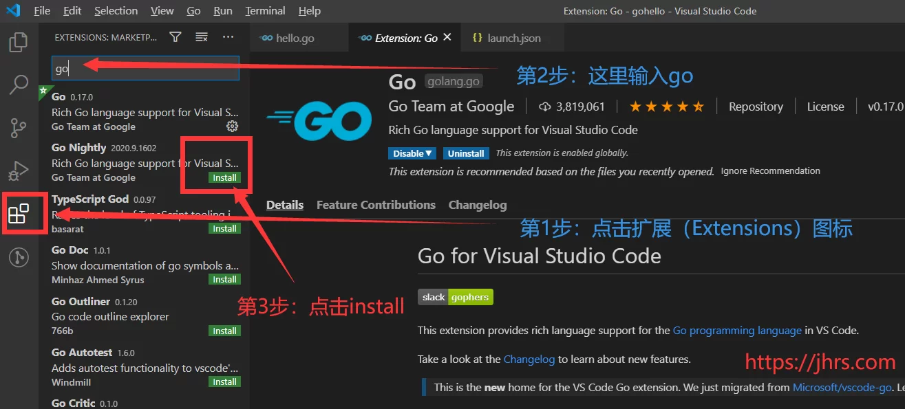Click the account icon at bottom of activity bar
Viewport: 905px width, 409px height.
pos(18,257)
